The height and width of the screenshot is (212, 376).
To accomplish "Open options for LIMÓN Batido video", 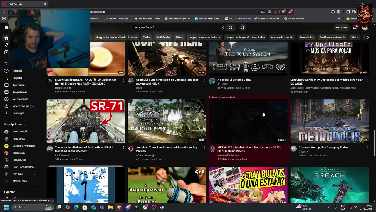I will pyautogui.click(x=123, y=80).
